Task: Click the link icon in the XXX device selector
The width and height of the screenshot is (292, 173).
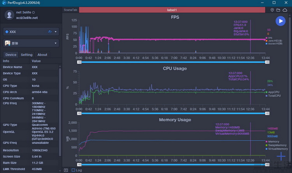Action: pos(50,32)
